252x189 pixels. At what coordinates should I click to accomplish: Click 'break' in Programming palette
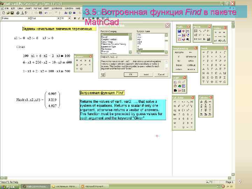179,65
